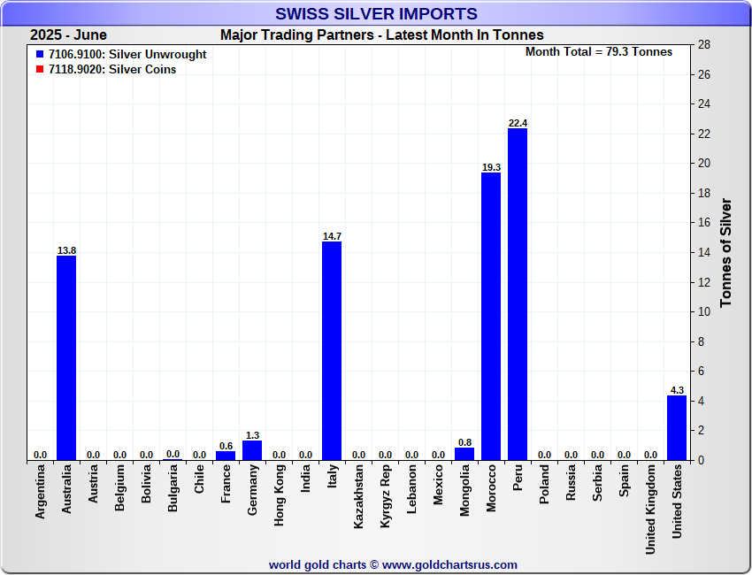This screenshot has height=575, width=752.
Task: Click the blue Silver Unwrought legend swatch
Action: click(x=40, y=55)
